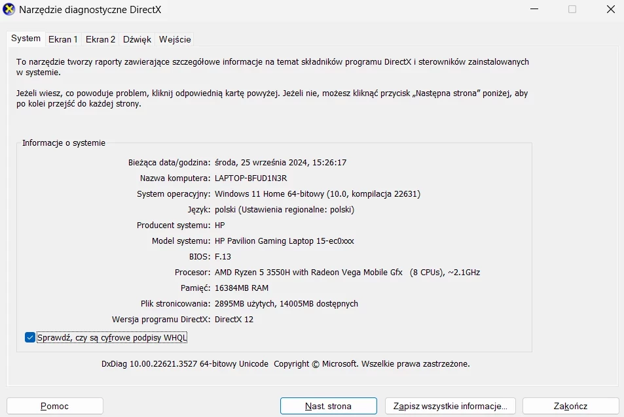
Task: Click the DirectX icon in the title bar
Action: click(x=9, y=10)
